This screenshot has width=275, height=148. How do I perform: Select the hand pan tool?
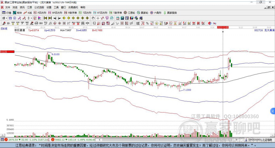coord(93,18)
